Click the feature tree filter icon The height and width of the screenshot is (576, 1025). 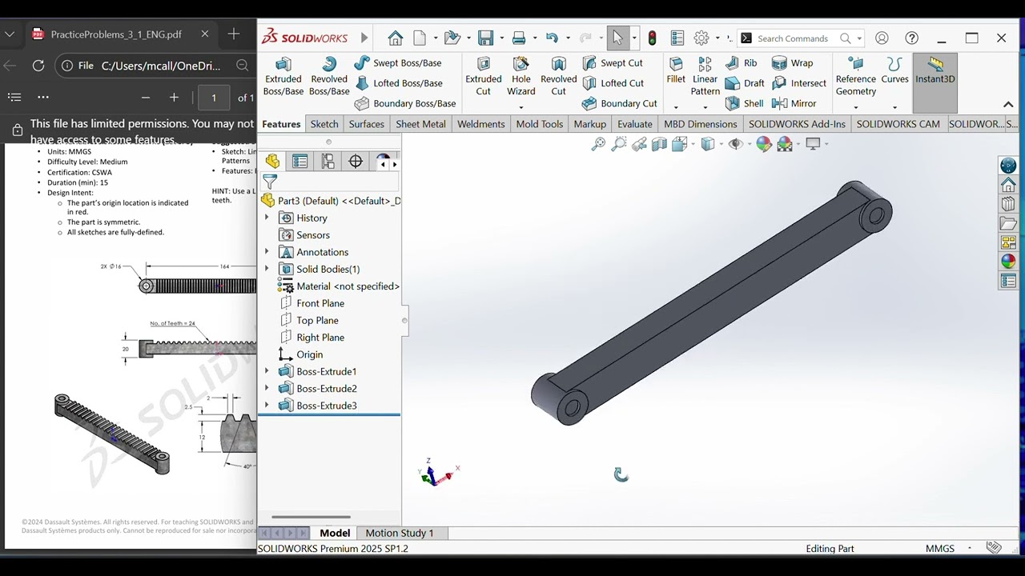pos(270,182)
